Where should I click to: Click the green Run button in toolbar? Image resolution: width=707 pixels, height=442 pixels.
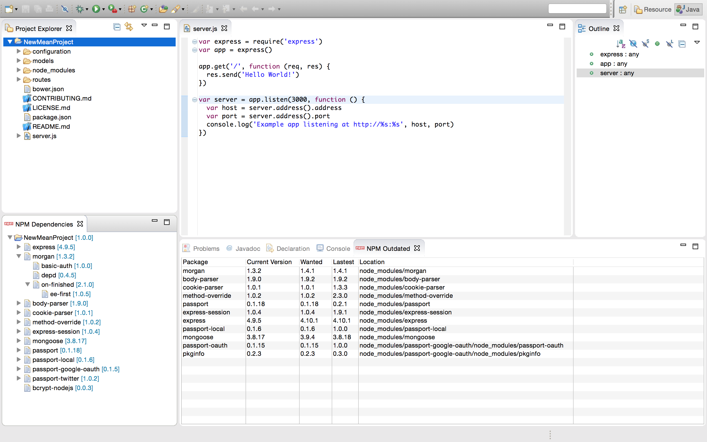pyautogui.click(x=96, y=9)
